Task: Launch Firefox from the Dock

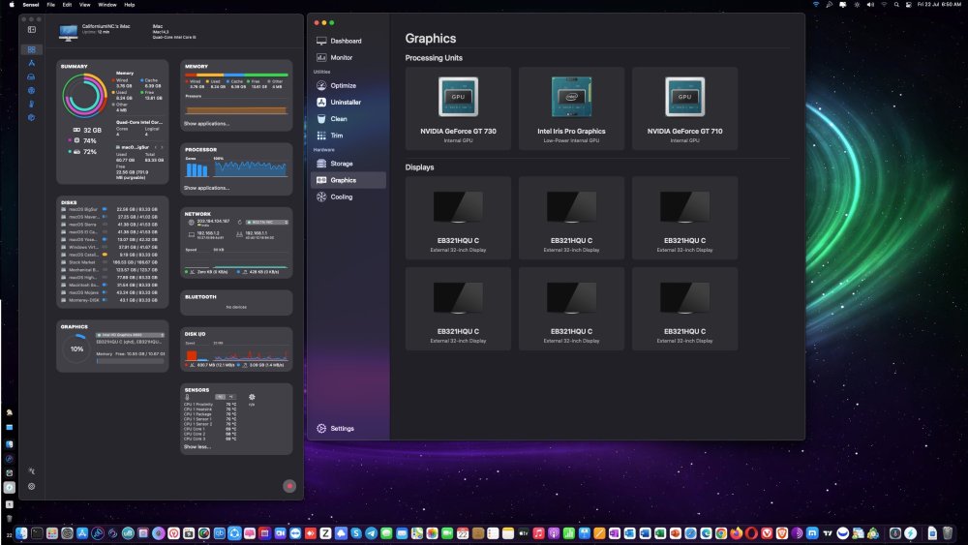Action: click(x=736, y=533)
